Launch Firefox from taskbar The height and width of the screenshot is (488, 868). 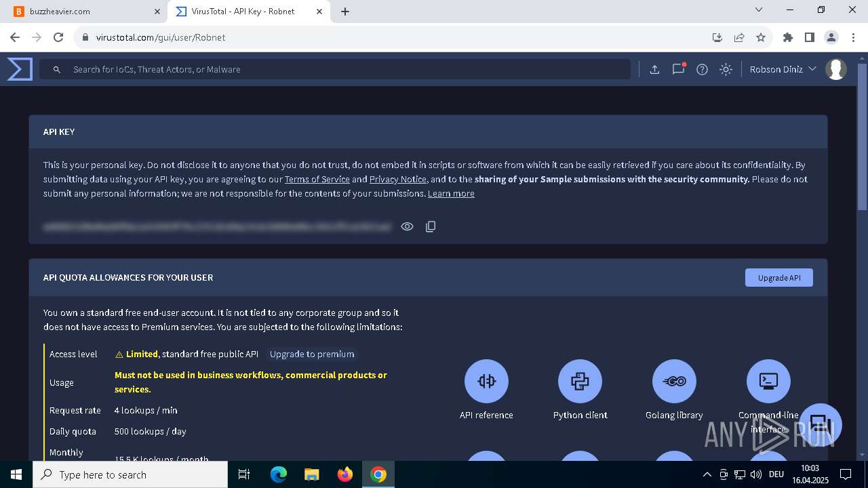(345, 474)
